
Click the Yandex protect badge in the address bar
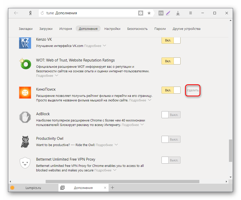(x=141, y=13)
